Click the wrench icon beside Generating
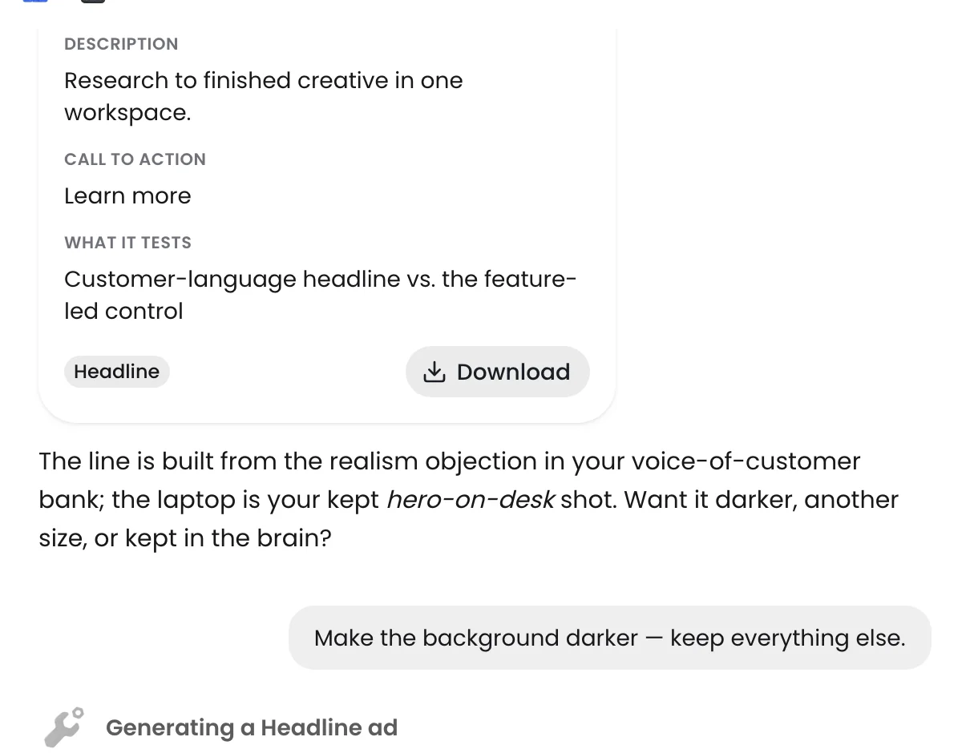This screenshot has height=753, width=970. [63, 727]
